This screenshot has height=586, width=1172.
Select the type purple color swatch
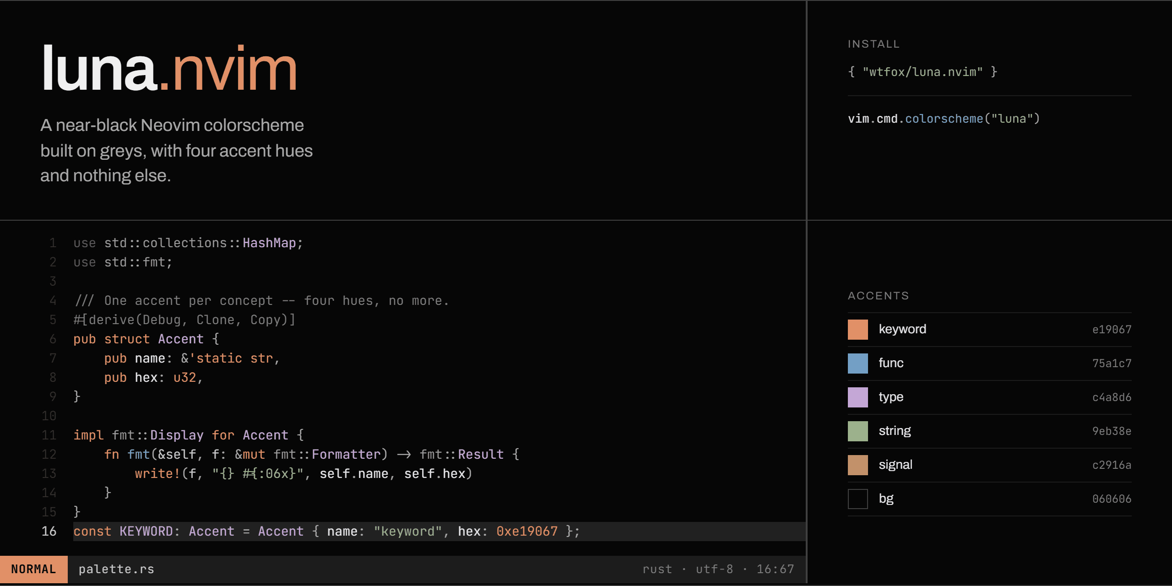(857, 397)
